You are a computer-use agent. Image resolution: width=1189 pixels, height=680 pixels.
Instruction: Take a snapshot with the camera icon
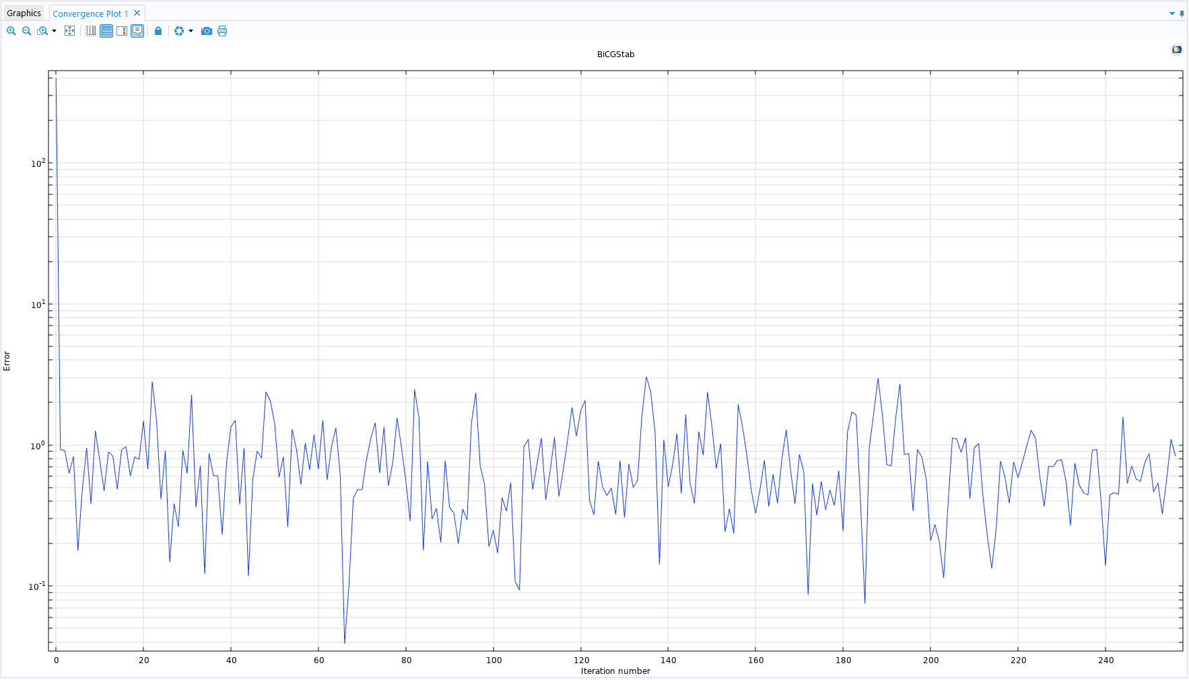tap(207, 31)
